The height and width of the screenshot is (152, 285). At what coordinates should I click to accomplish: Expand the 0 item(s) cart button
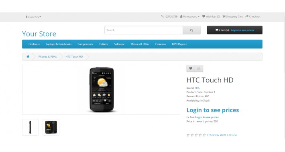click(235, 30)
